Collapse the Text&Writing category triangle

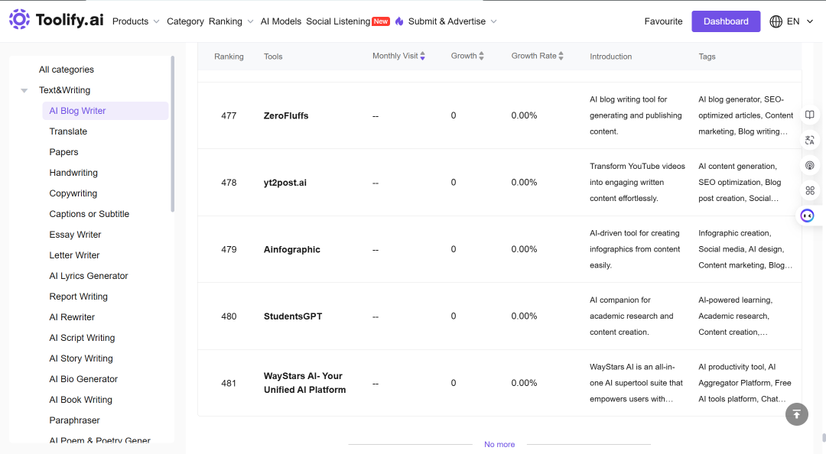point(24,91)
